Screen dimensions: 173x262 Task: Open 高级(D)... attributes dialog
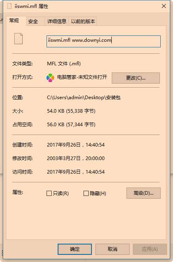(144, 193)
